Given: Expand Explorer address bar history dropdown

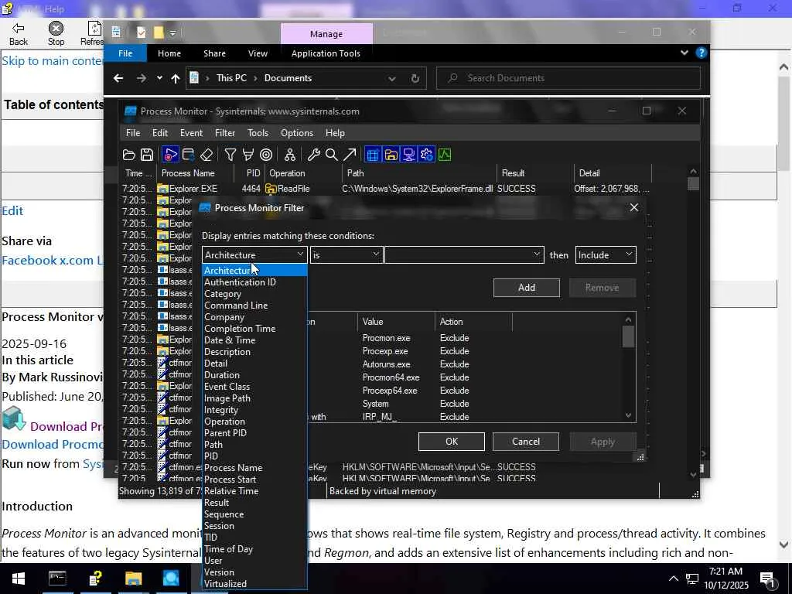Looking at the screenshot, I should coord(391,78).
